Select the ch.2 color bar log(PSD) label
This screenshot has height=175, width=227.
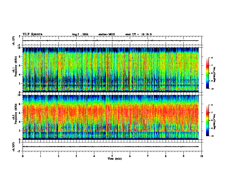pyautogui.click(x=215, y=122)
